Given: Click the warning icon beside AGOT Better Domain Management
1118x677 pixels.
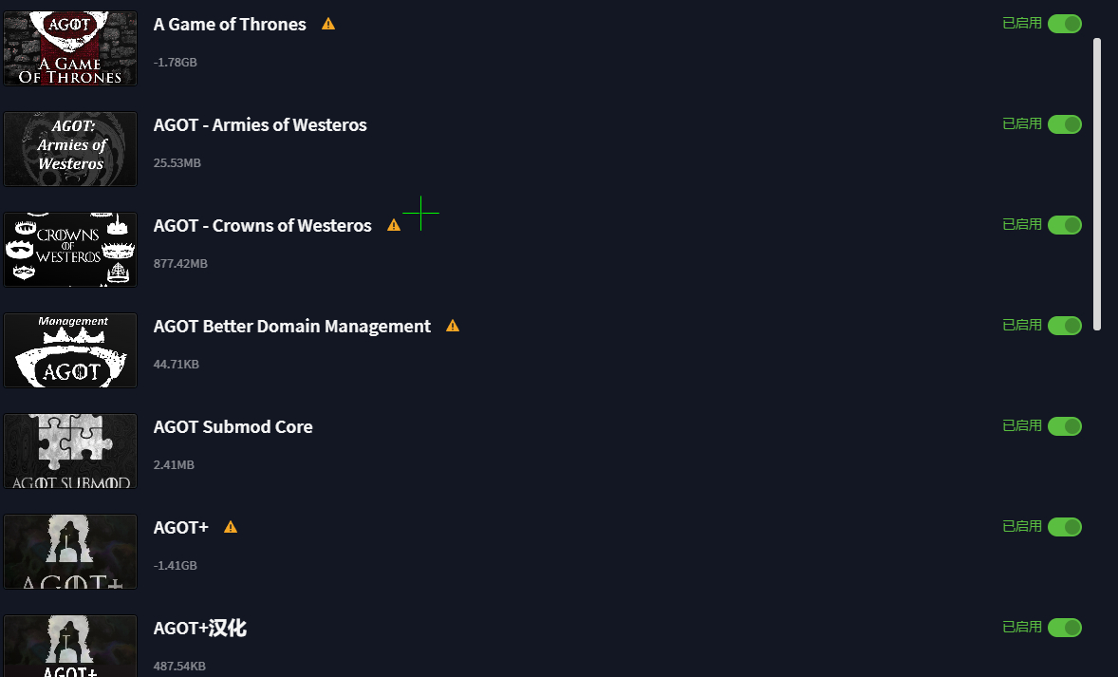Looking at the screenshot, I should pos(453,326).
